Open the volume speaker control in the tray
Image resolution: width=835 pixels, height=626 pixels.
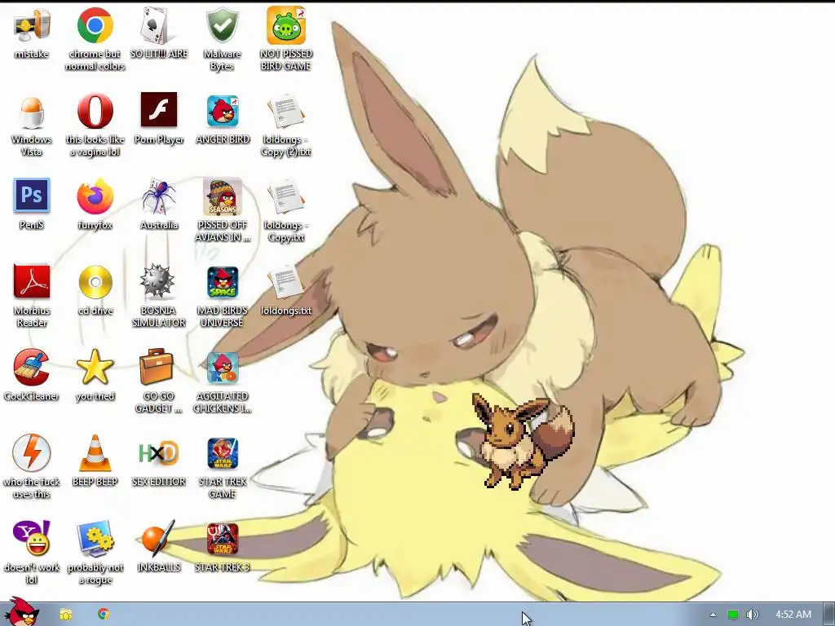[x=752, y=615]
